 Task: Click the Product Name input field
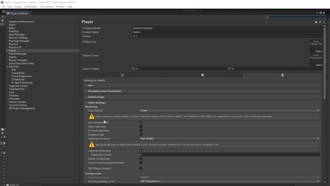227,32
